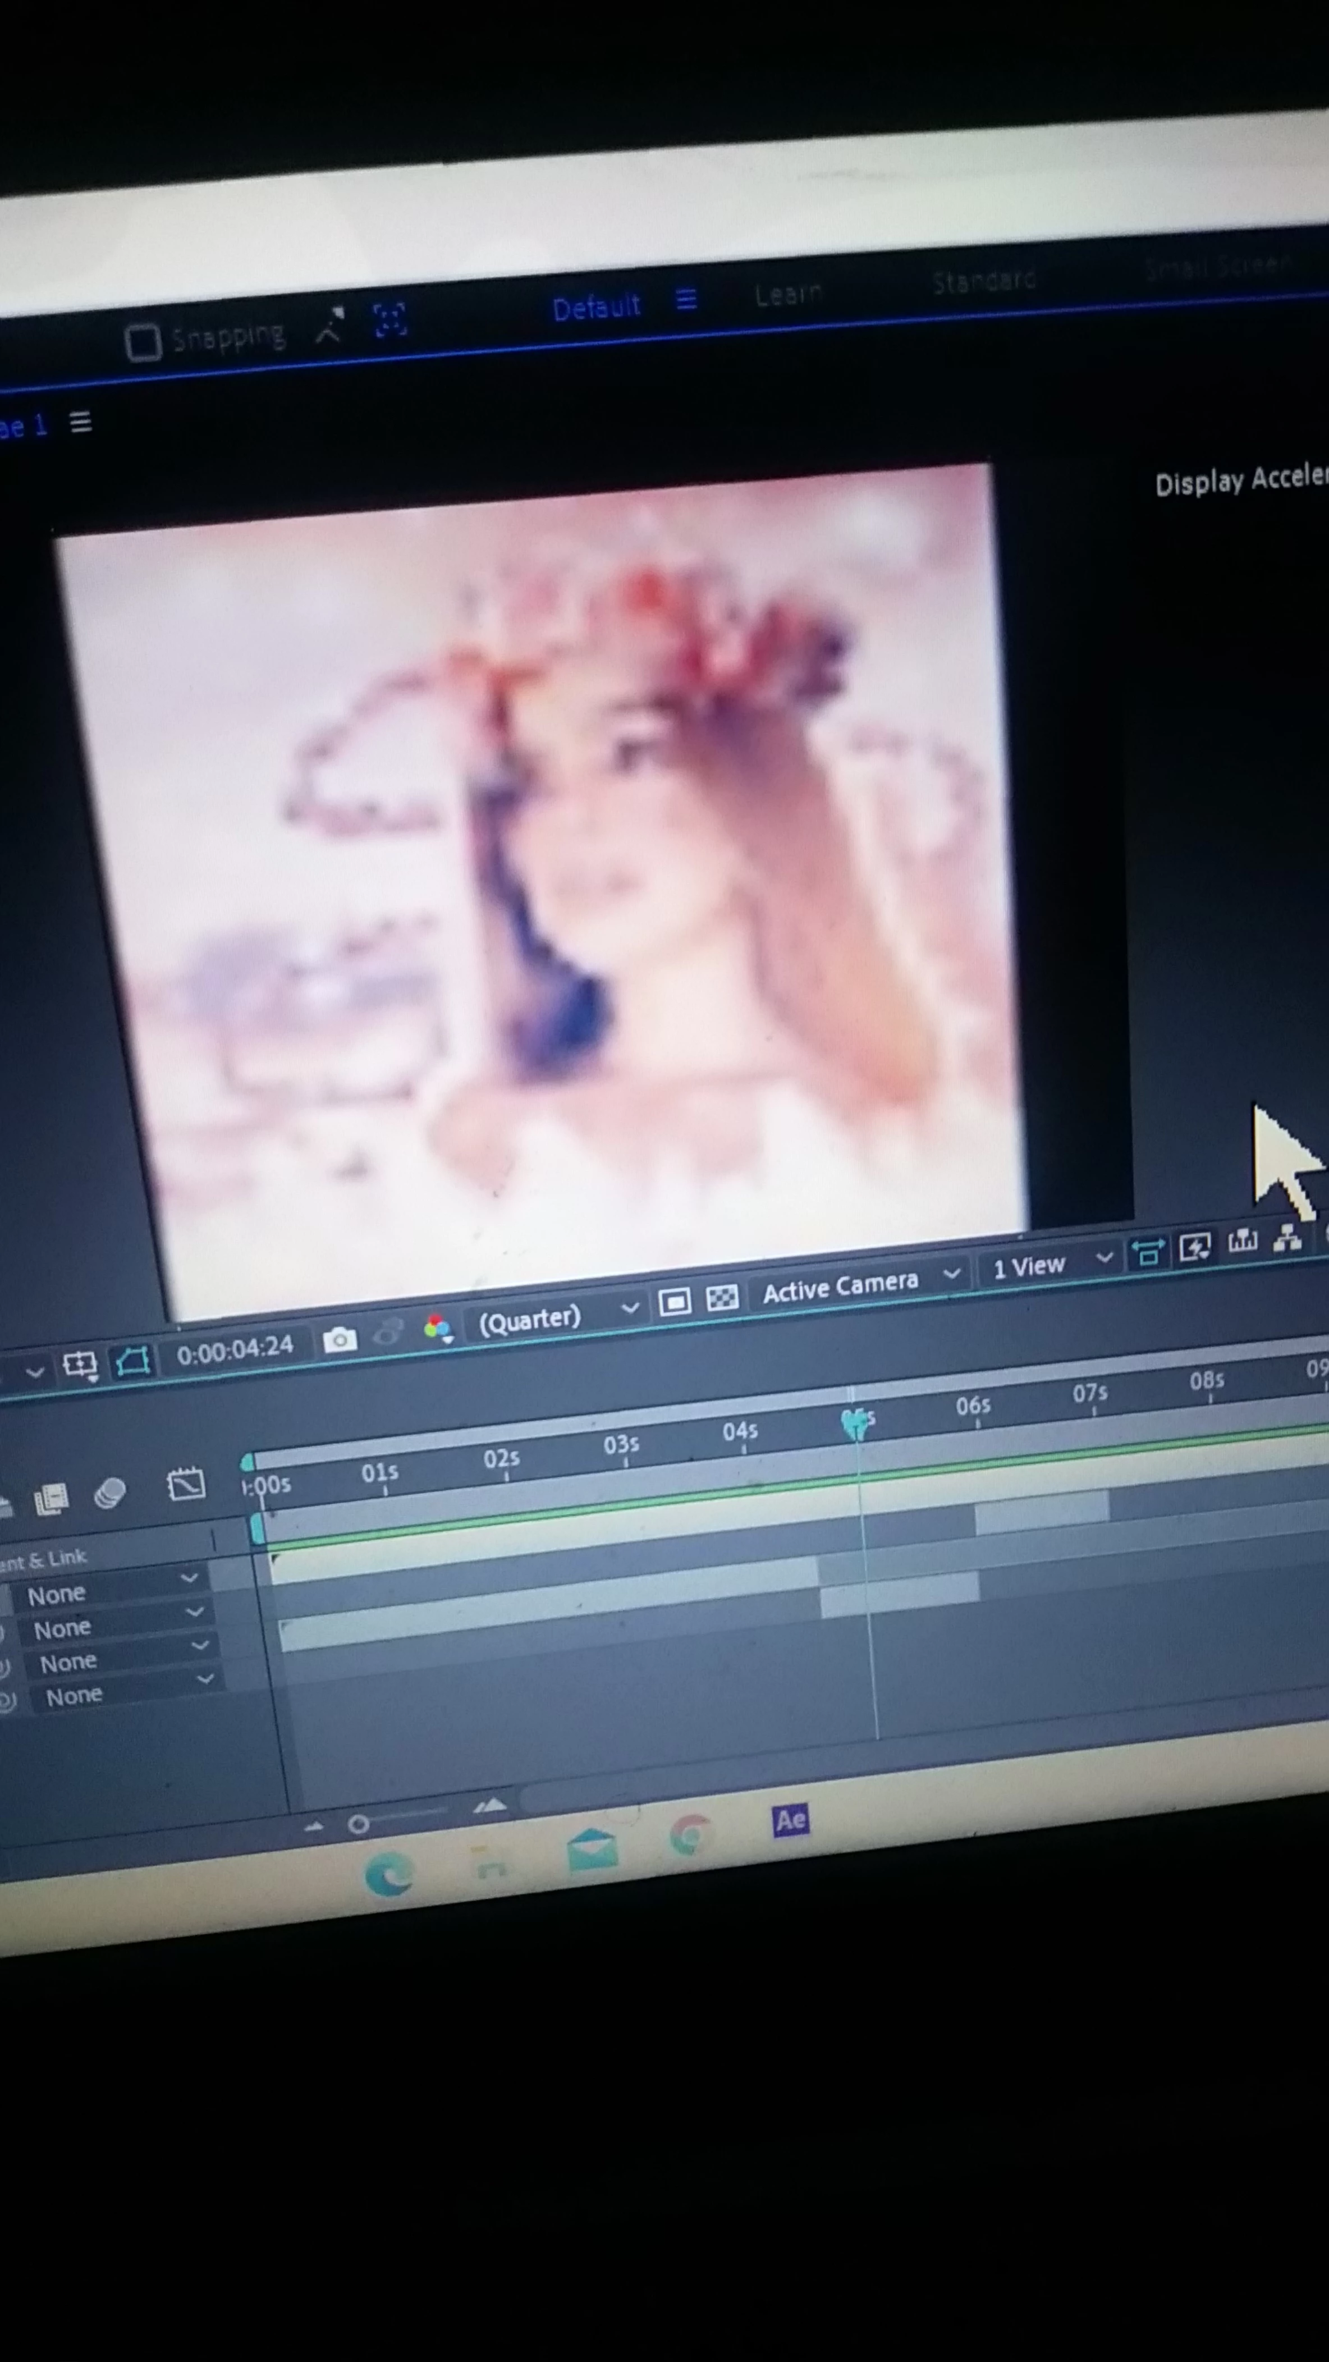
Task: Click the 0:00:04:24 current time display
Action: (x=235, y=1350)
